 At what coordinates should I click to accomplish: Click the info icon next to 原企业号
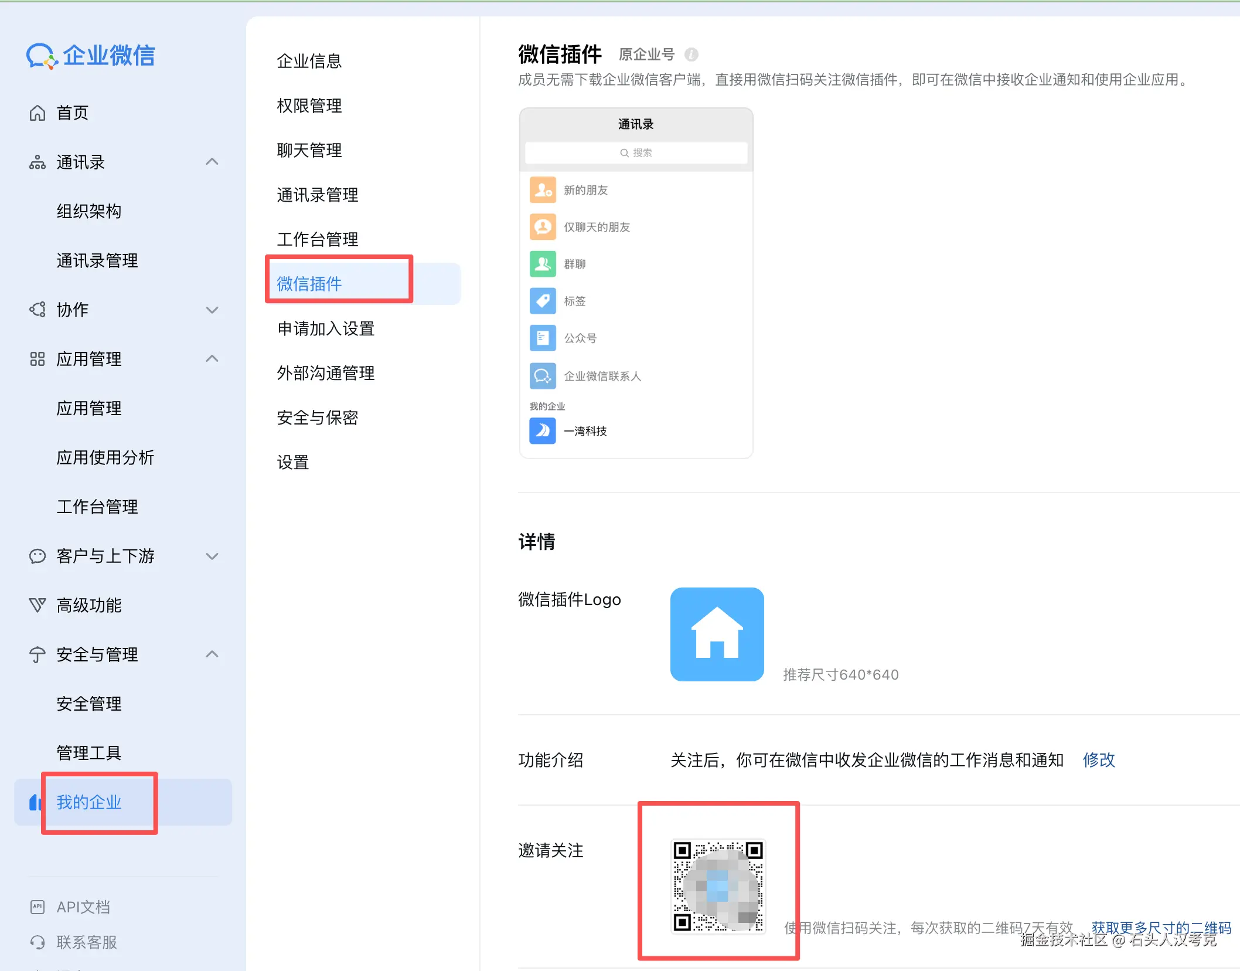click(x=691, y=55)
